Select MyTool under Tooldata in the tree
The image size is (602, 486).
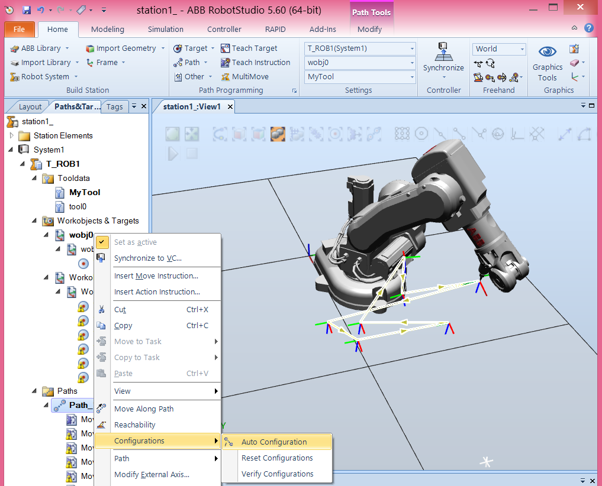tap(83, 192)
